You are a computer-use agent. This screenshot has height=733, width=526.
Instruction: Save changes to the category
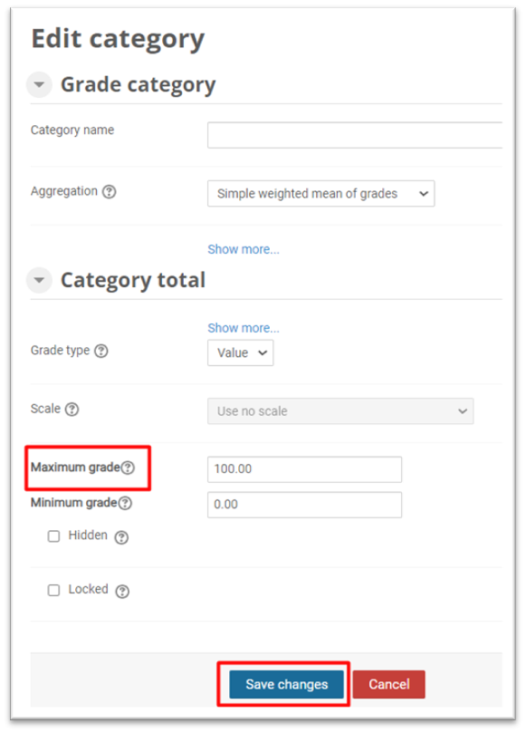point(286,684)
